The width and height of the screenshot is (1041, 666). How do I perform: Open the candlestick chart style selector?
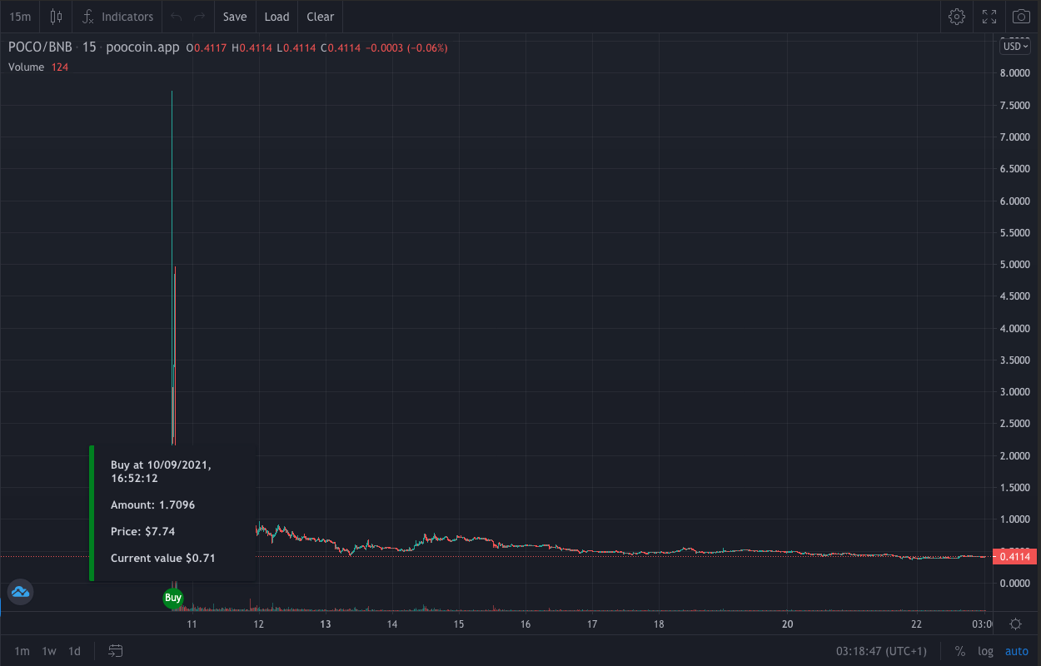(56, 17)
